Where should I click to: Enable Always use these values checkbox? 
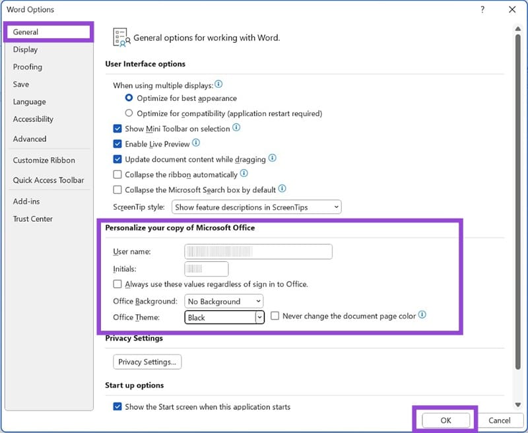pyautogui.click(x=117, y=284)
